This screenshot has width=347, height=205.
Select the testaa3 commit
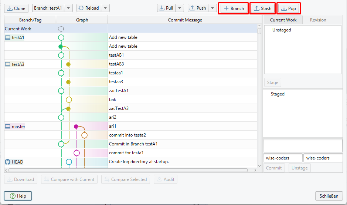pos(116,82)
